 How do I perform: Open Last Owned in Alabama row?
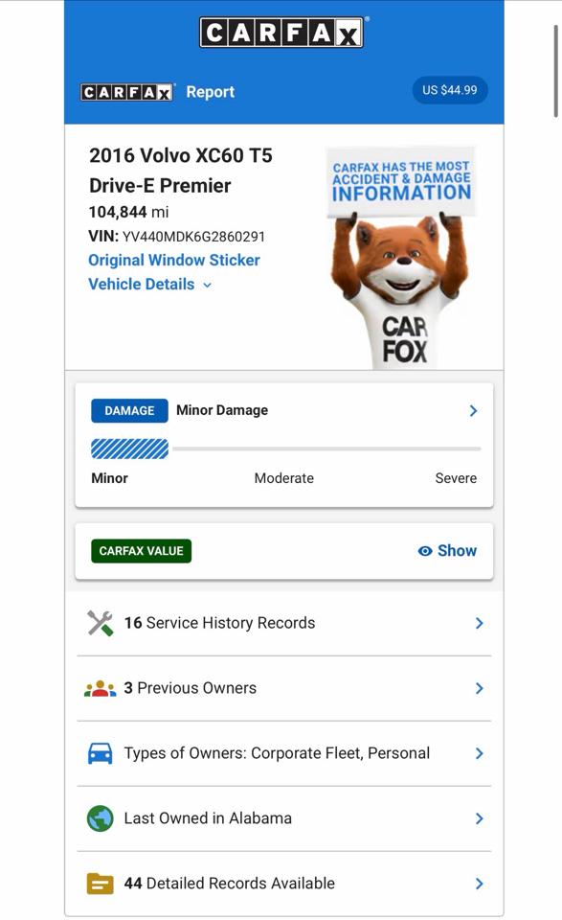tap(284, 818)
